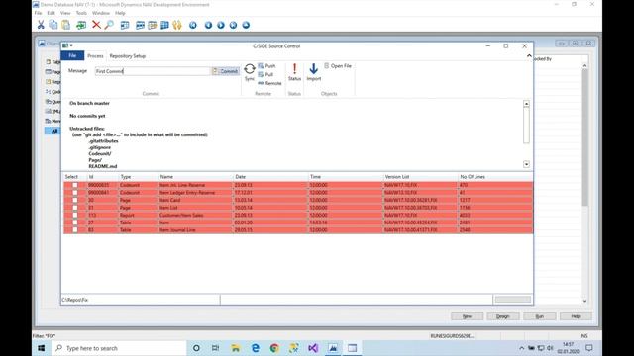Collapse the ribbon with the chevron
634x356 pixels.
pyautogui.click(x=529, y=56)
